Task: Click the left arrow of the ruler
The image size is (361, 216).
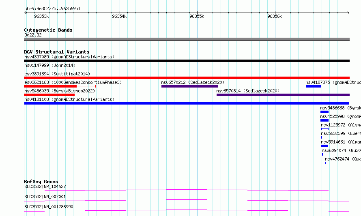Action: tap(25, 13)
